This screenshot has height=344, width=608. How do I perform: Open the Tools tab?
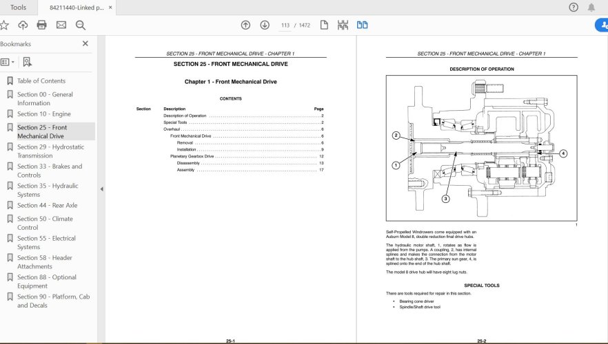18,8
